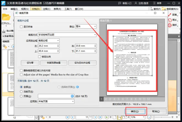Viewport: 182px width, 122px height.
Task: Open the 工具(T) menu
Action: 68,9
